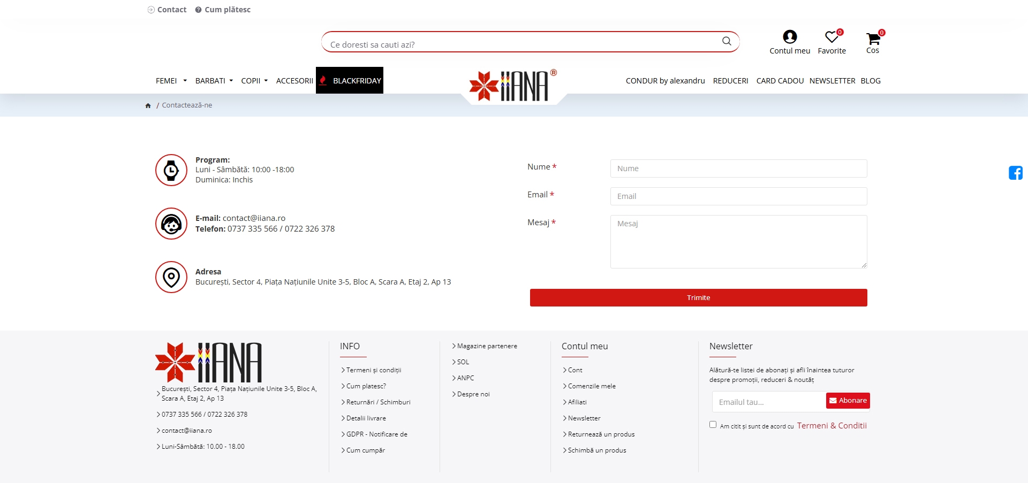Expand the COPII dropdown menu
Screen dimensions: 1028x483
point(254,81)
